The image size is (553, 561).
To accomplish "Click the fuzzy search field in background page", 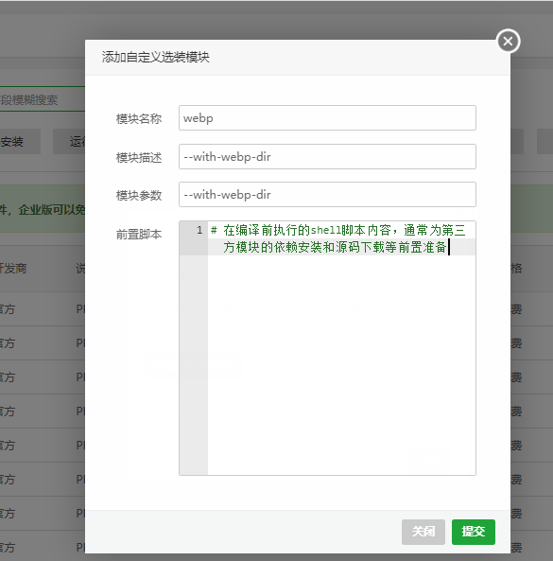I will (43, 99).
